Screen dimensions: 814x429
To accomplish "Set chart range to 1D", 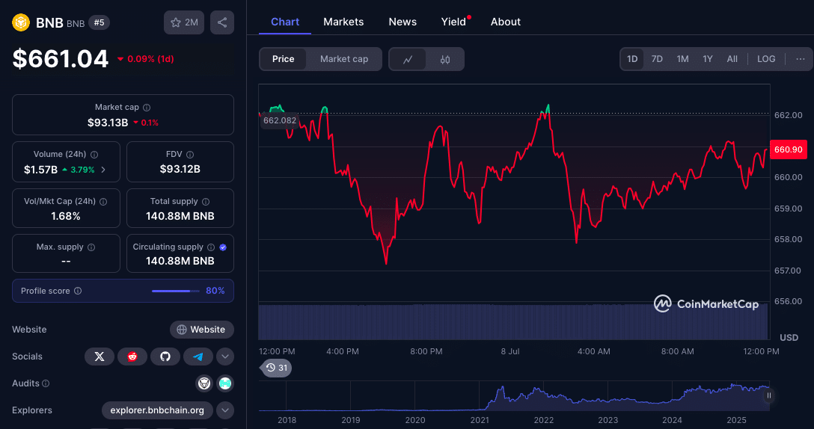I will tap(632, 59).
